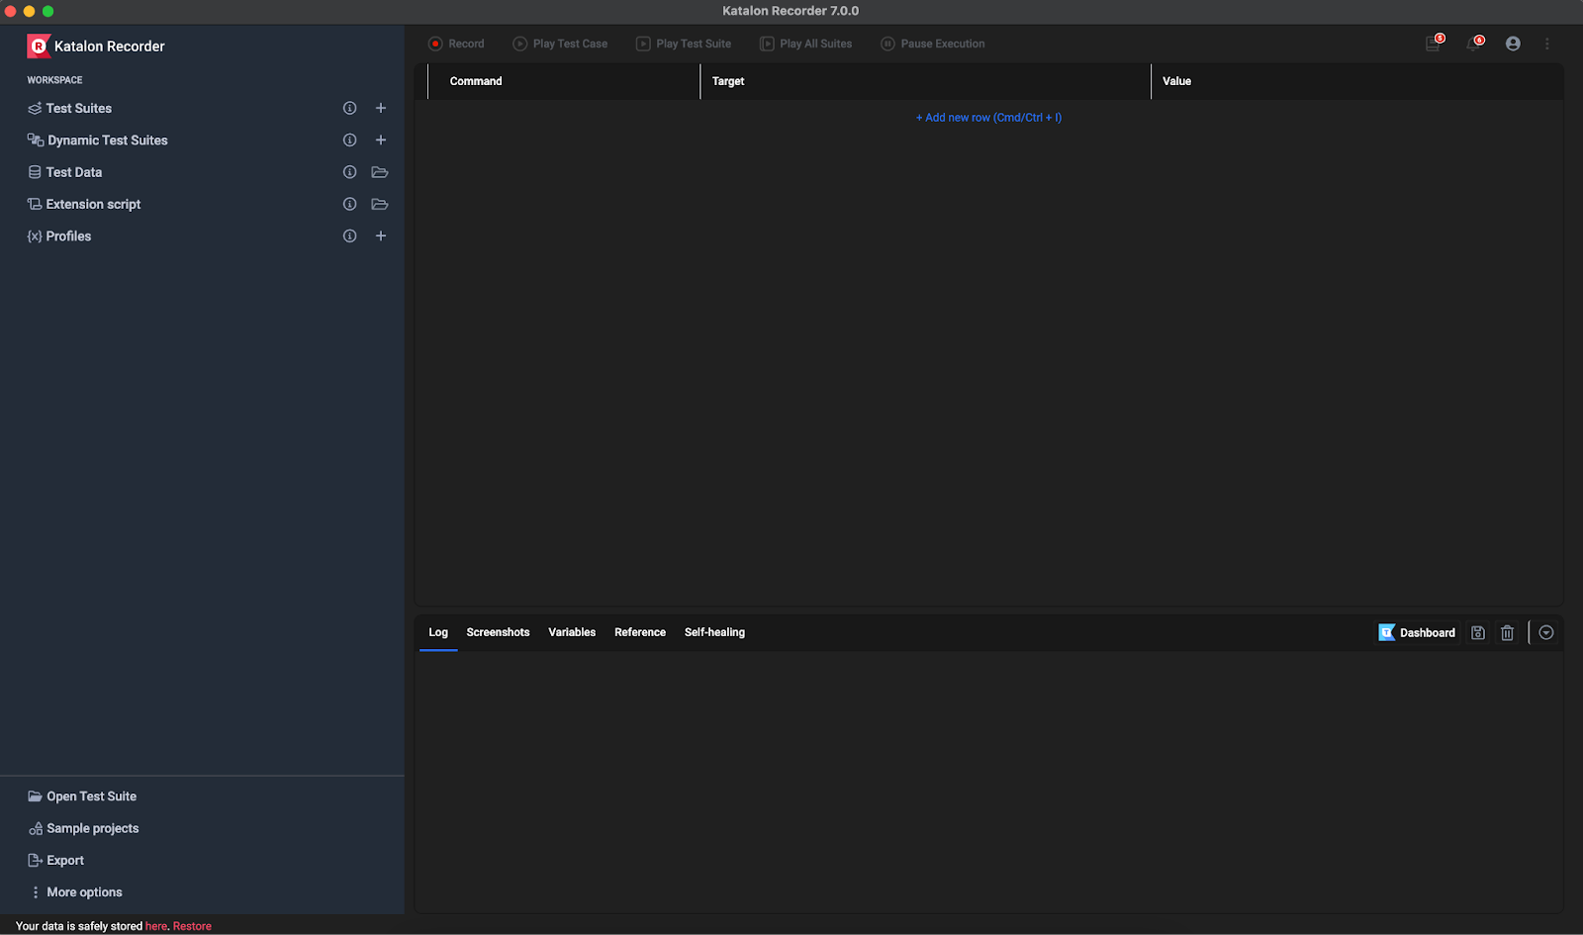
Task: Switch to the Reference tab
Action: pos(640,632)
